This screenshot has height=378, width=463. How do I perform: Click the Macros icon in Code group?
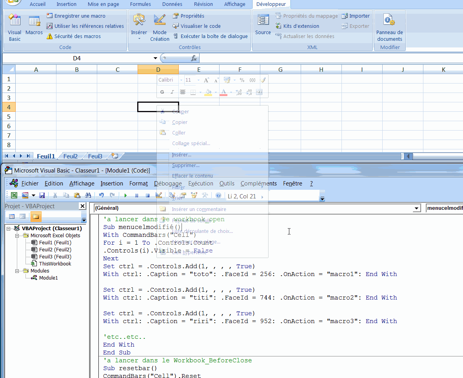tap(34, 26)
